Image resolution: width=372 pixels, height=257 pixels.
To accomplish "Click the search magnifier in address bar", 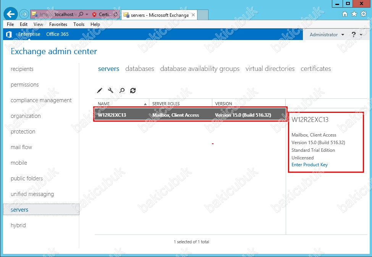I will pyautogui.click(x=81, y=14).
